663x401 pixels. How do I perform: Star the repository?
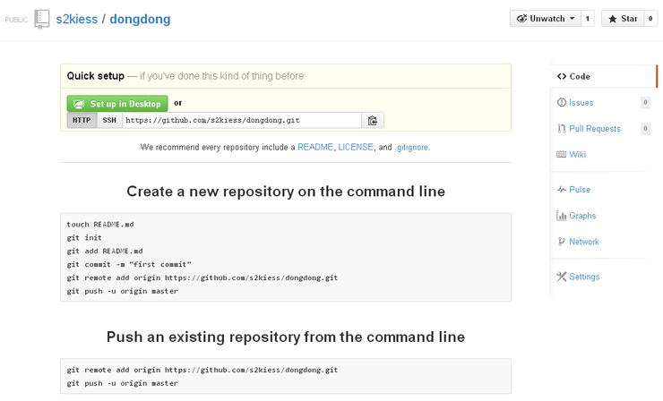tap(623, 19)
